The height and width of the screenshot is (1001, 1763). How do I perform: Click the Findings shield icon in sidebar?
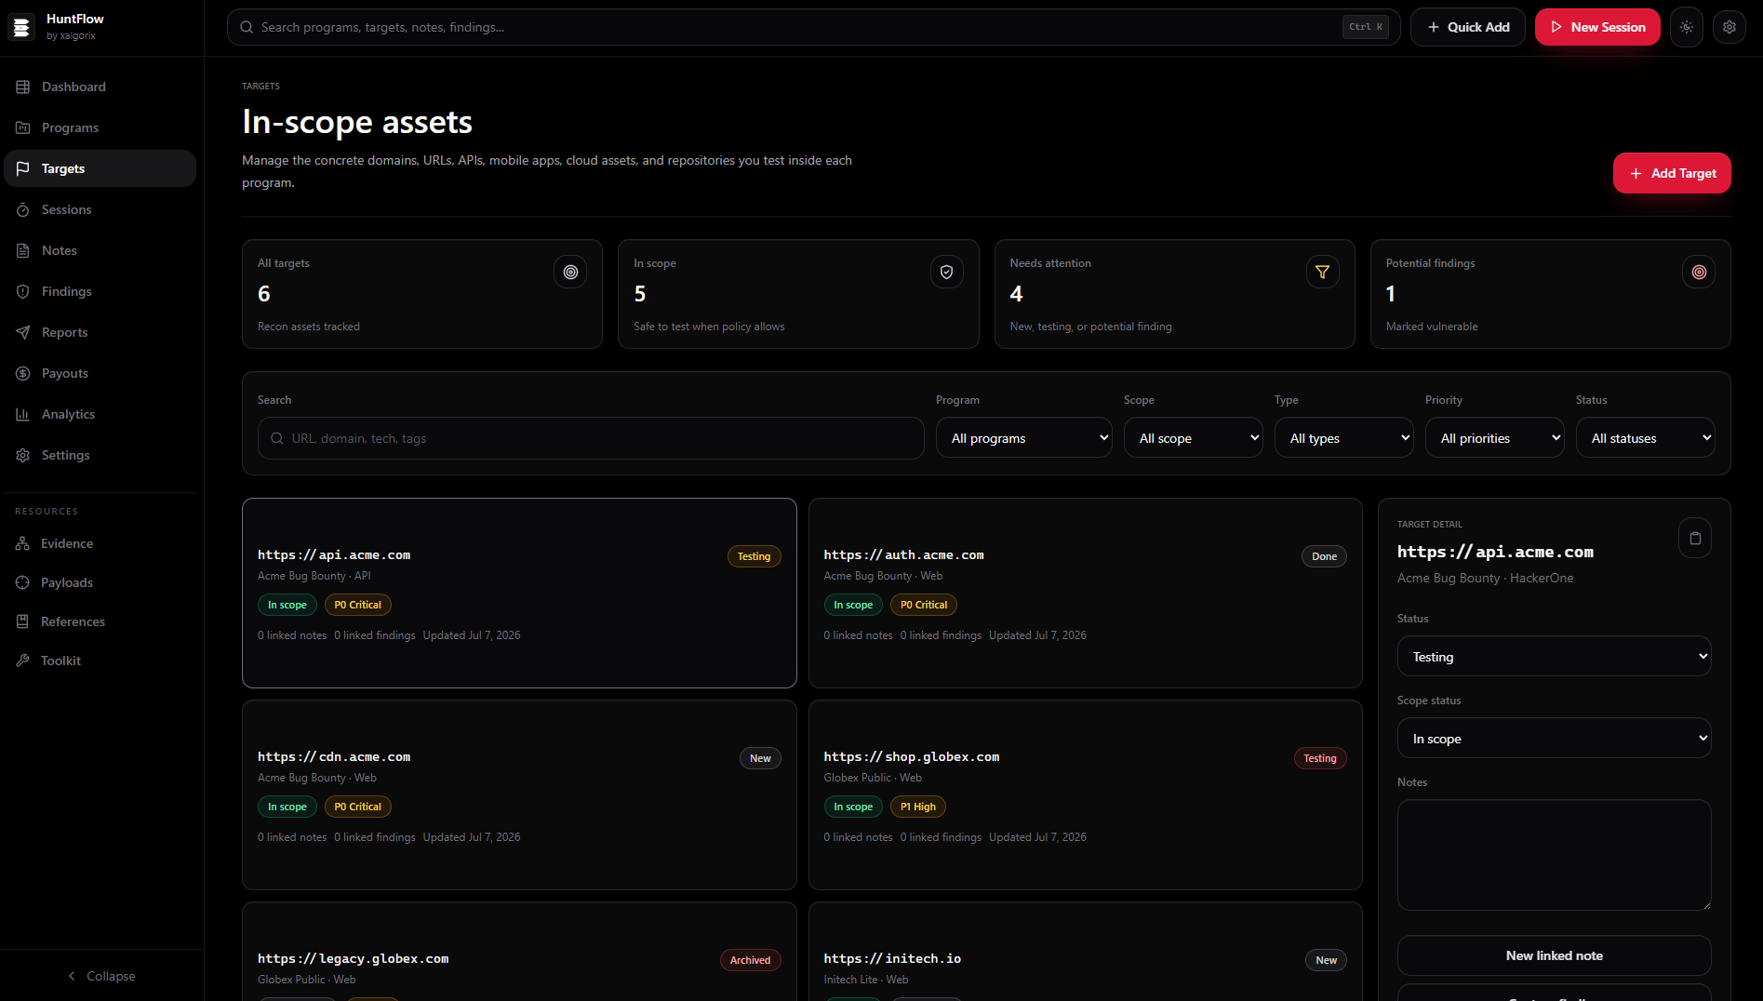pos(23,291)
